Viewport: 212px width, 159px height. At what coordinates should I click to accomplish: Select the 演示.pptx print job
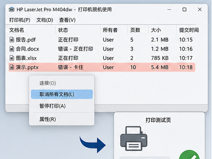(102, 67)
